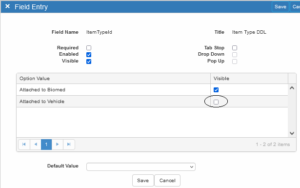Viewport: 300px width, 188px height.
Task: Show the Attached to Vehicle option
Action: [x=216, y=102]
